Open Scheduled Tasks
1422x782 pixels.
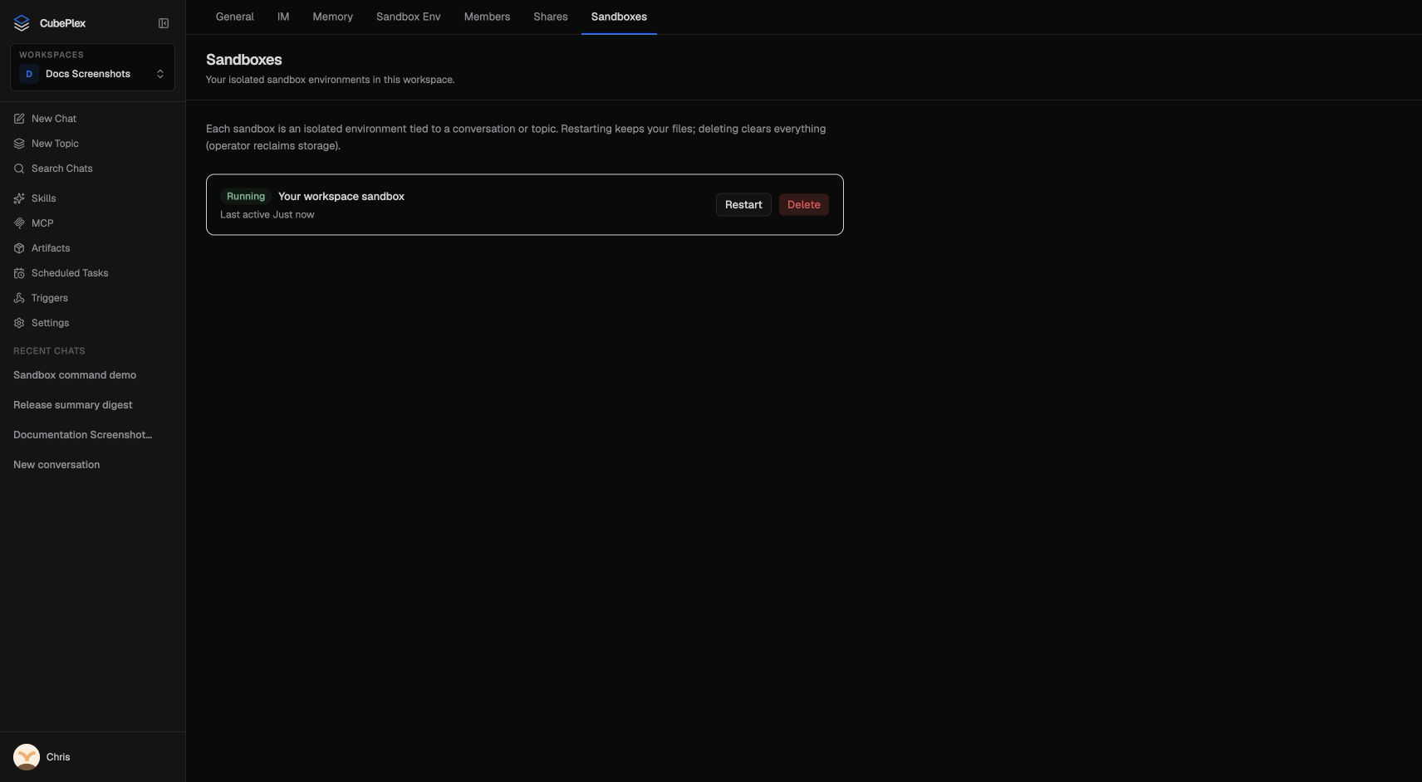pos(92,273)
